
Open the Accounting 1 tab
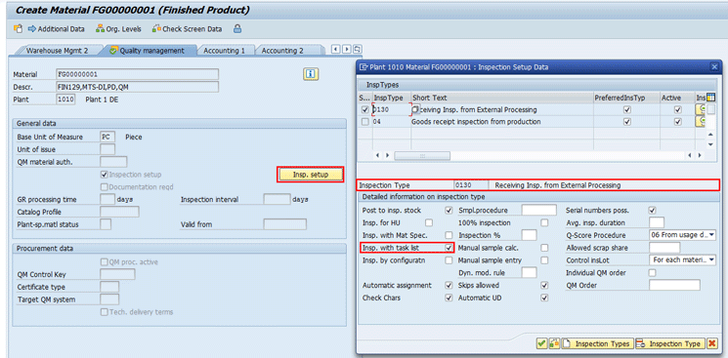(224, 51)
